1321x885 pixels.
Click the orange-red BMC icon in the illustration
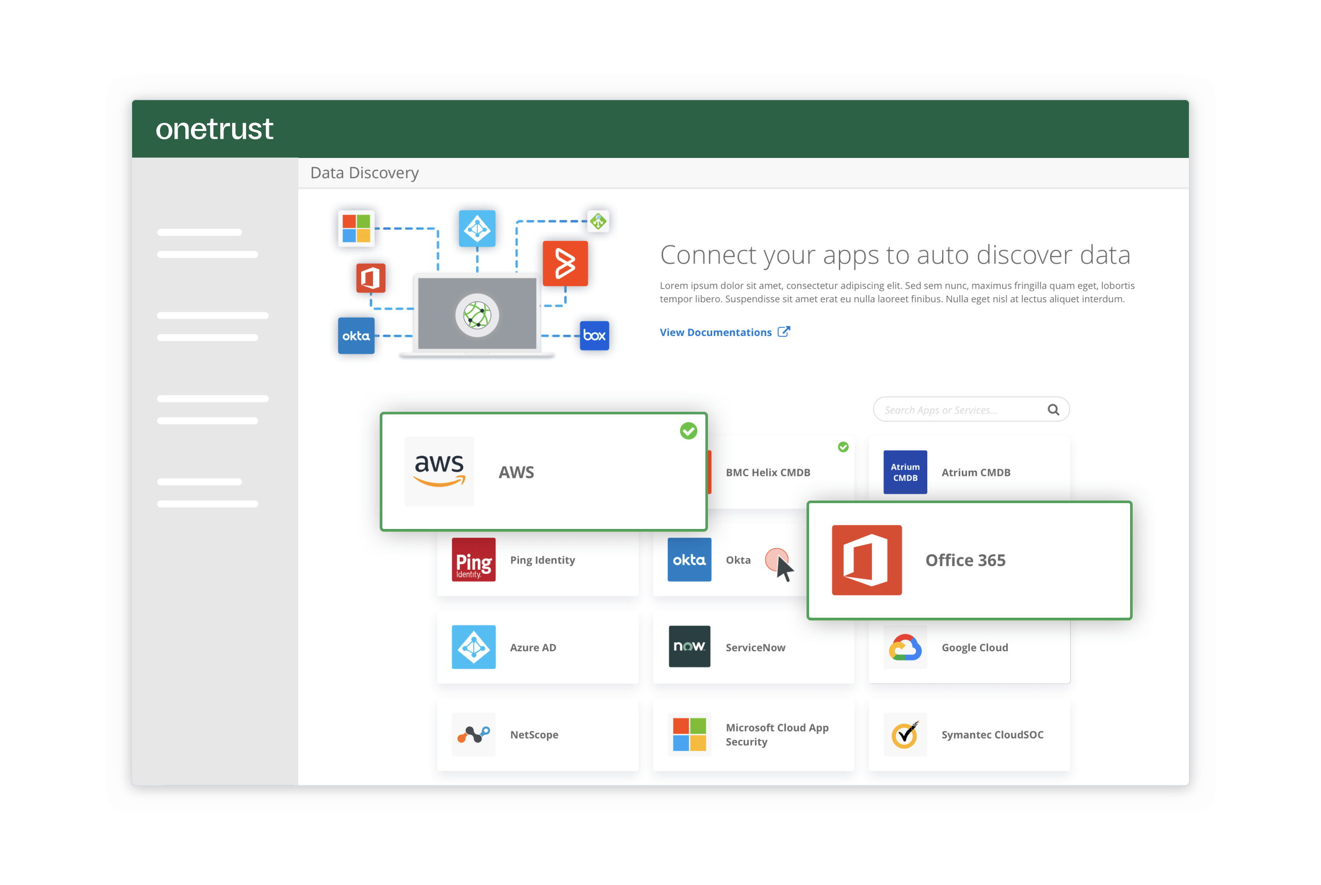click(565, 263)
